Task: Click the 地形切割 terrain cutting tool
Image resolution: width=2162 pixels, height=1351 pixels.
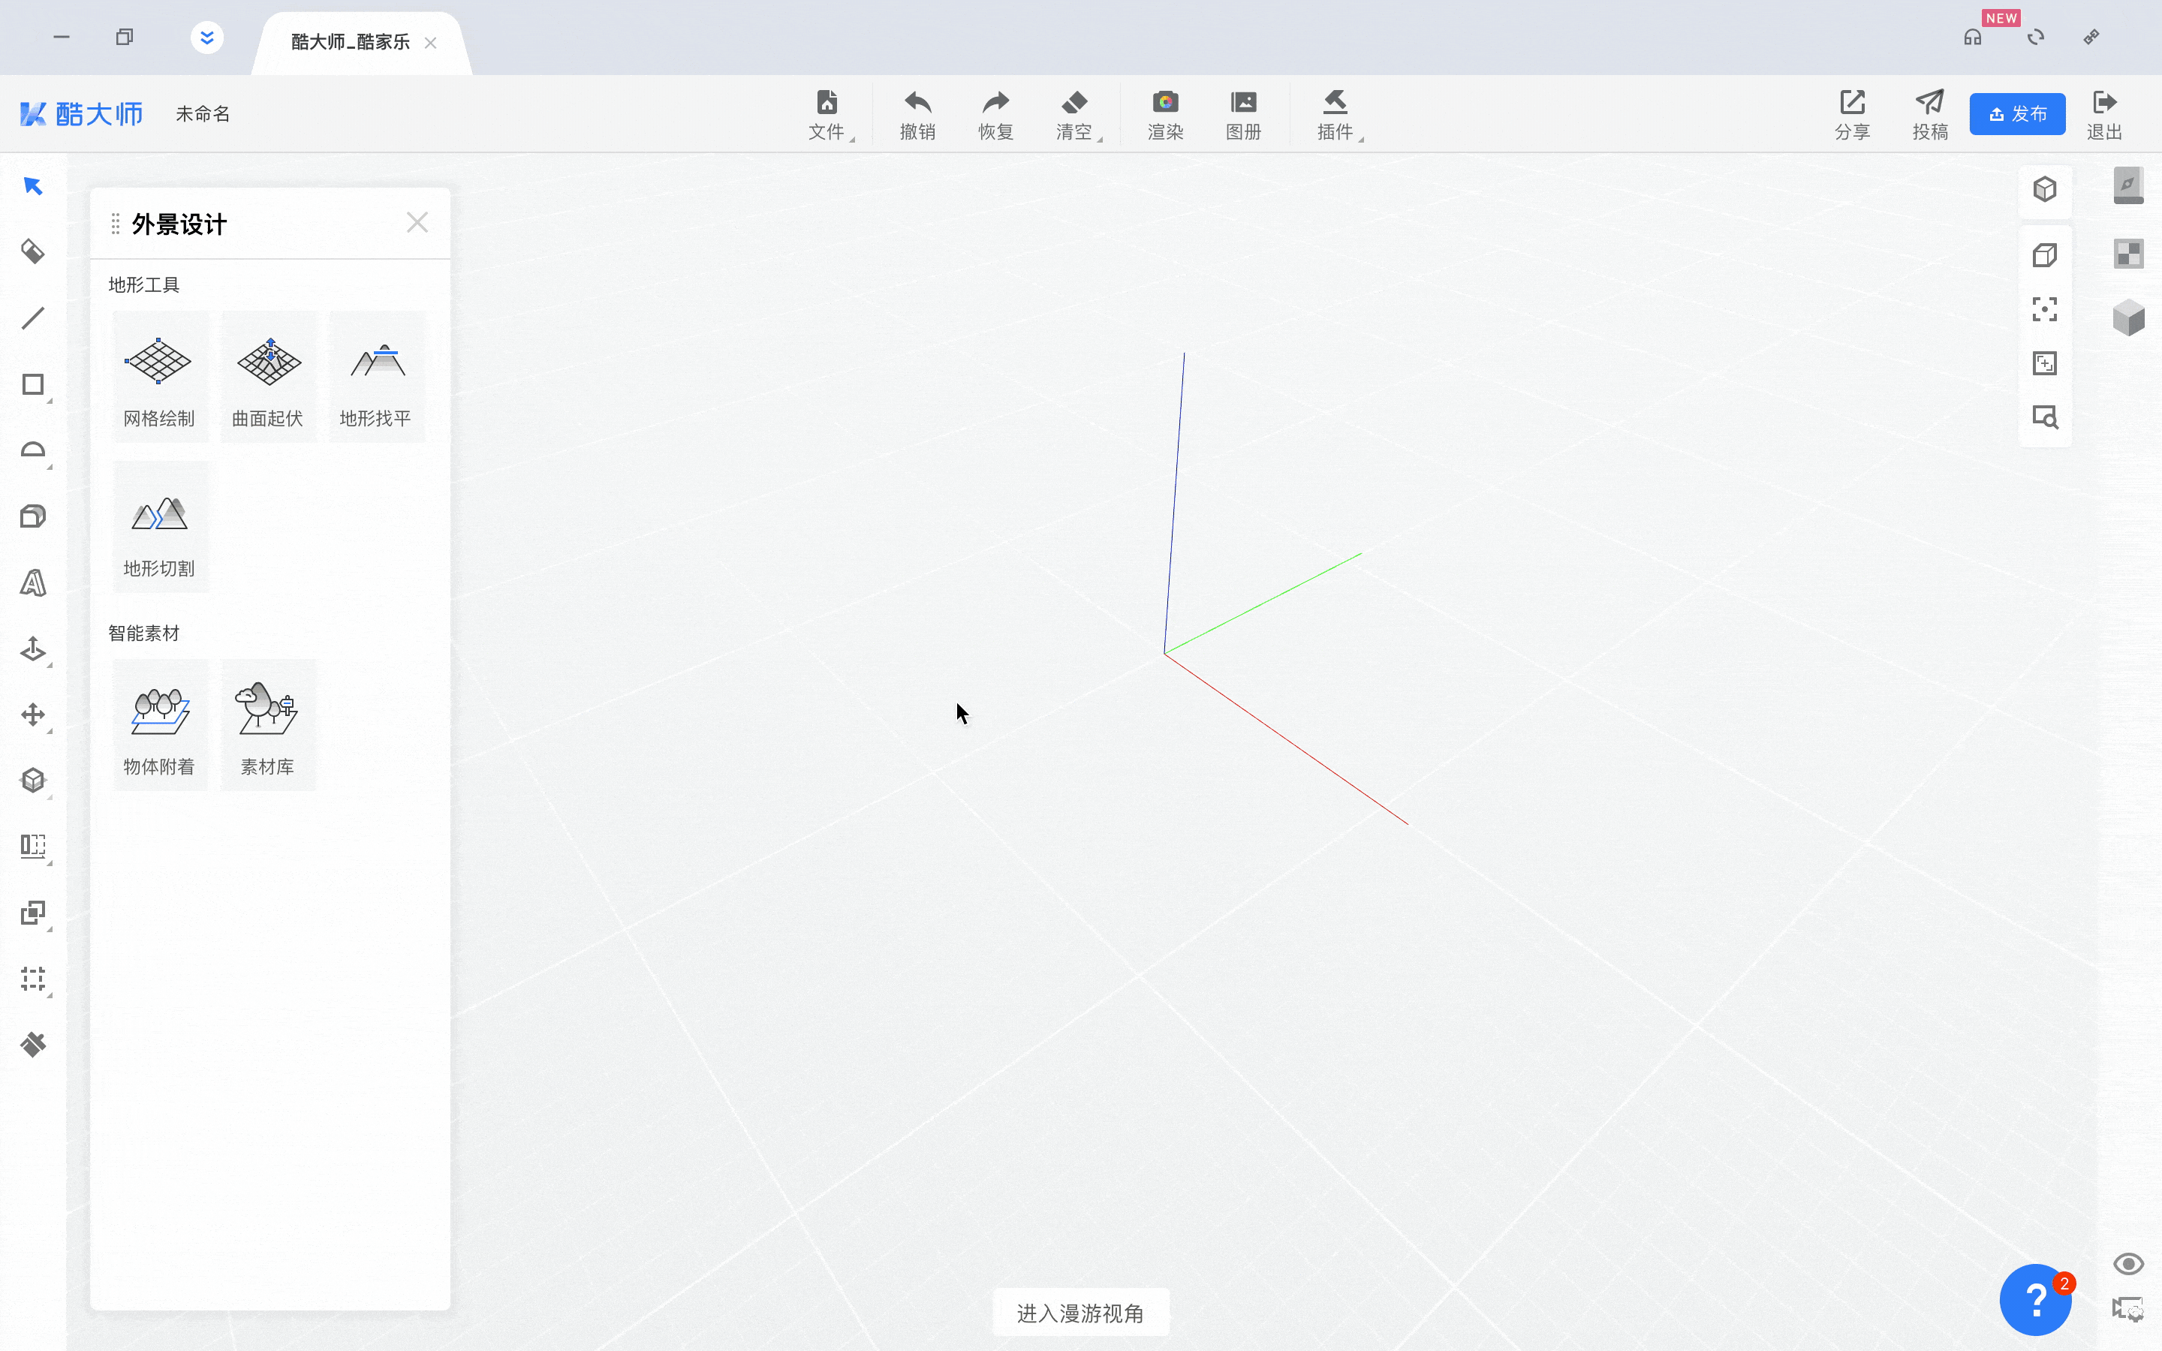Action: pyautogui.click(x=159, y=527)
